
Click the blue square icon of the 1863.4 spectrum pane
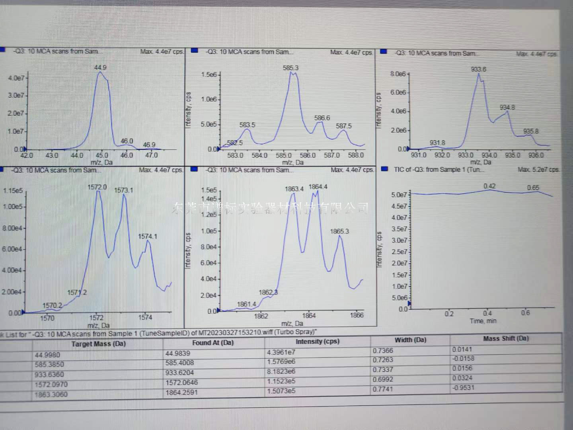coord(194,169)
